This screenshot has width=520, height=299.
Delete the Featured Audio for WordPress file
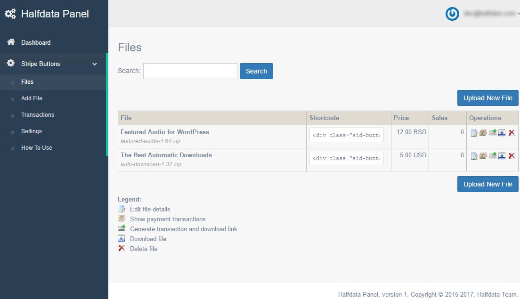pos(512,133)
